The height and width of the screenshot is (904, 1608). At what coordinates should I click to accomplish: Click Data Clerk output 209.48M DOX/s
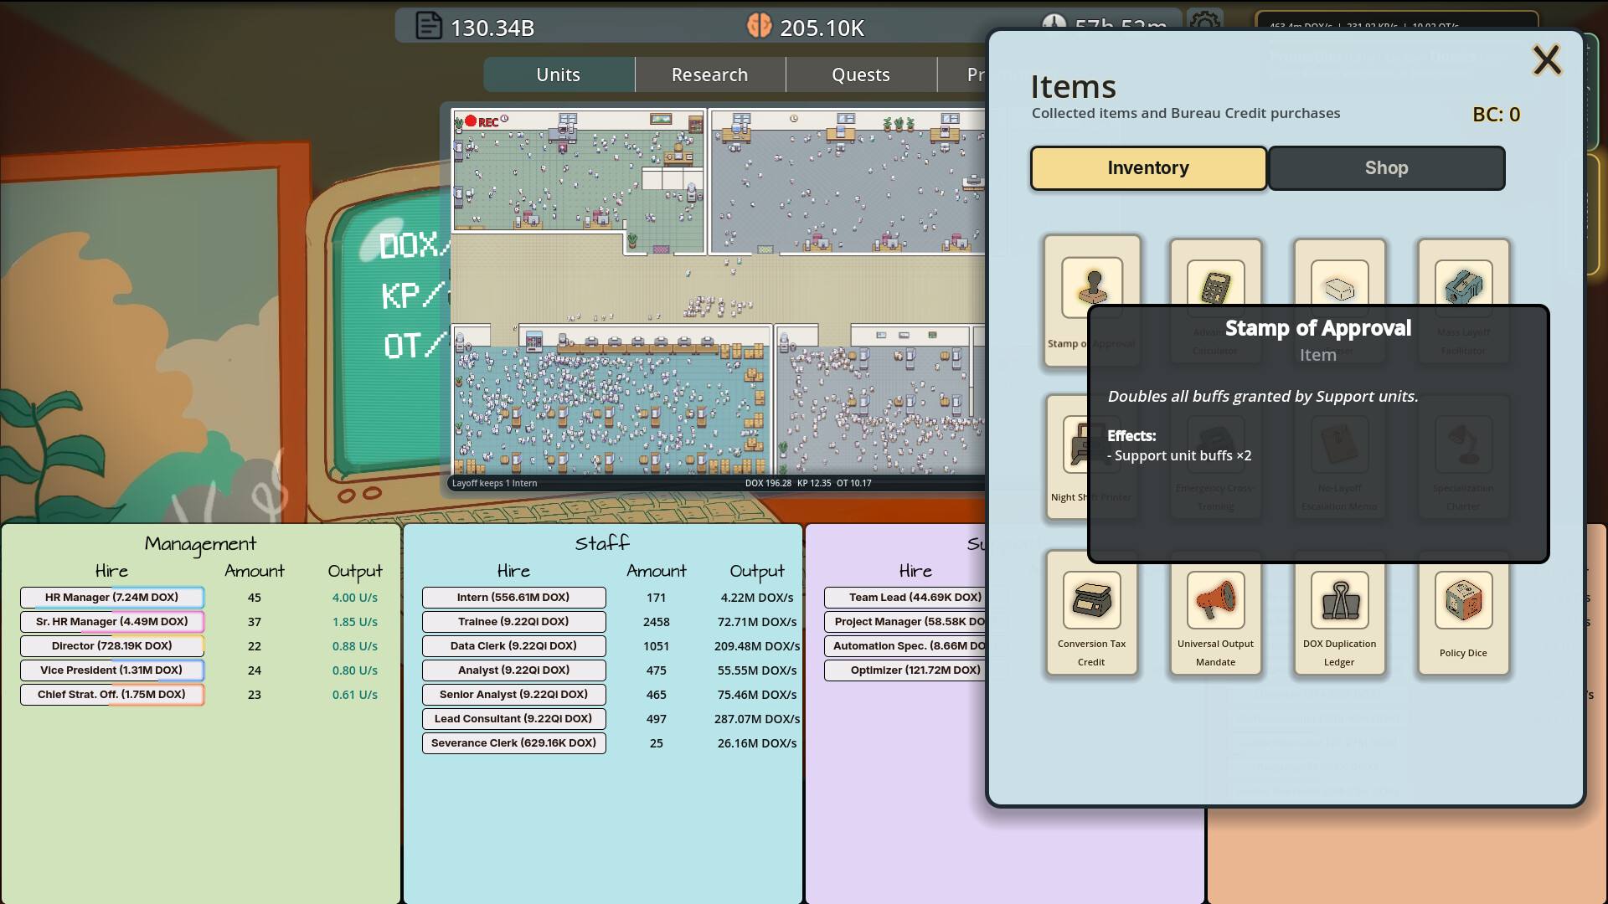pos(758,646)
